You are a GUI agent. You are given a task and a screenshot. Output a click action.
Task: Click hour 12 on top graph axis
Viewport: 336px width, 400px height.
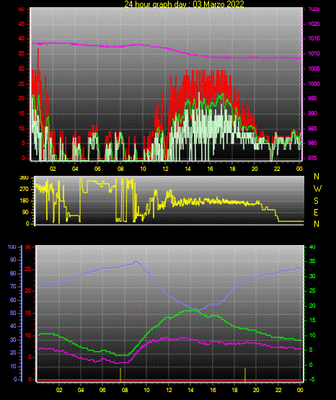(165, 169)
